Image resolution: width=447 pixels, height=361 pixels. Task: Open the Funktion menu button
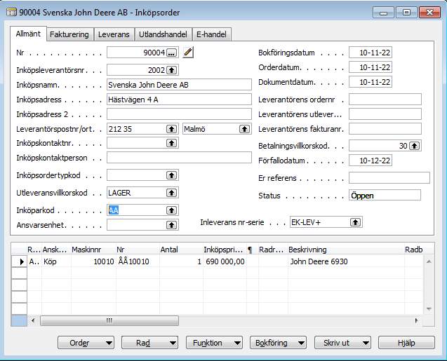[214, 343]
